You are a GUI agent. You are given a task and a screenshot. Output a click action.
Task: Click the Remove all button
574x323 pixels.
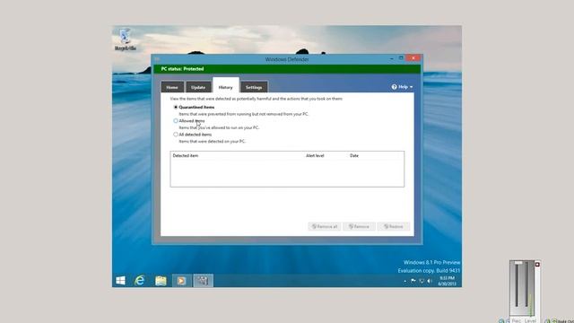coord(325,227)
